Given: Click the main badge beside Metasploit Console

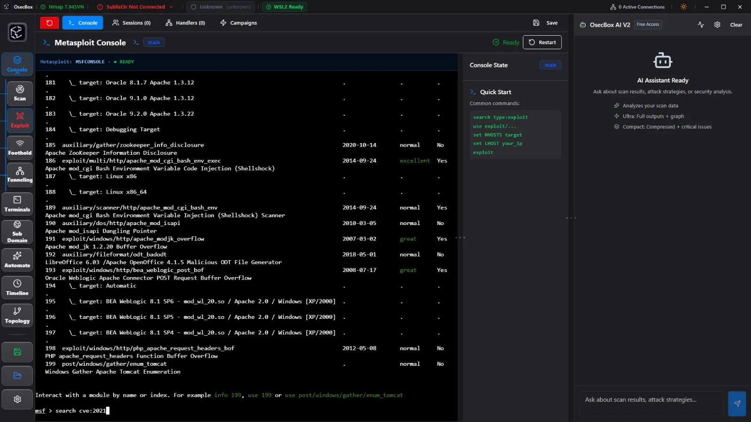Looking at the screenshot, I should 154,42.
